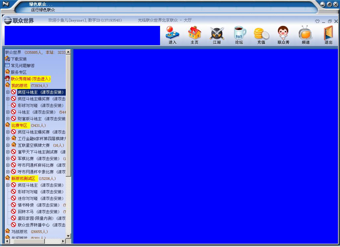Screen dimensions: 340x247
Task: Click the not-installed icon beside 星际家园
Action: pyautogui.click(x=13, y=218)
